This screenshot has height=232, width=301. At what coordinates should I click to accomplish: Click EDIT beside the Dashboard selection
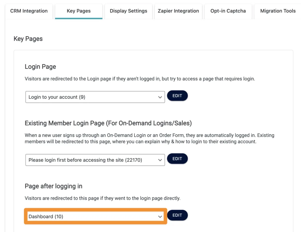[177, 215]
